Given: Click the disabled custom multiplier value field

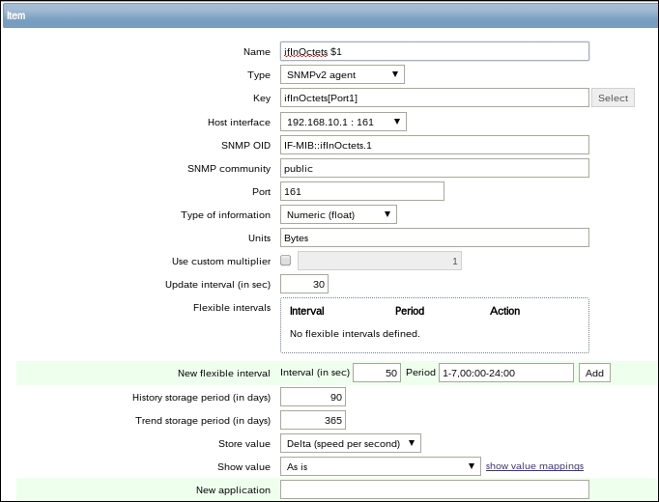Looking at the screenshot, I should pos(380,261).
